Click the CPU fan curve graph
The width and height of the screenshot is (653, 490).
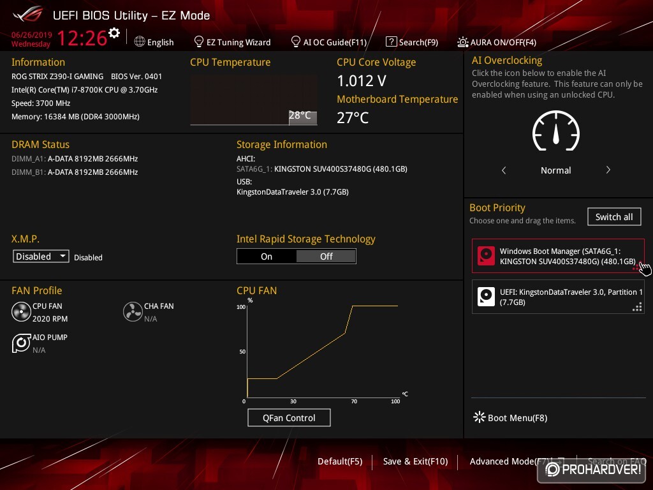[x=322, y=350]
